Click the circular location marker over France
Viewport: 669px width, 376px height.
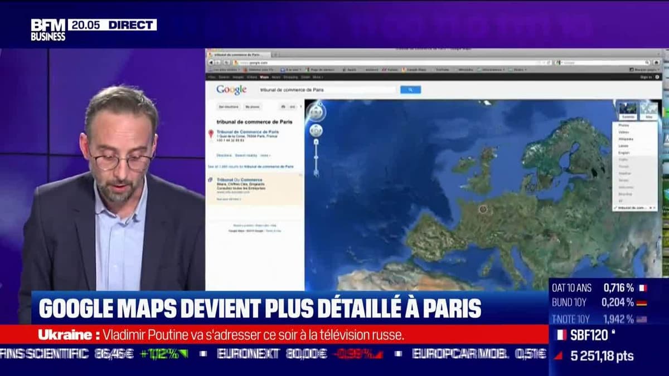[483, 209]
